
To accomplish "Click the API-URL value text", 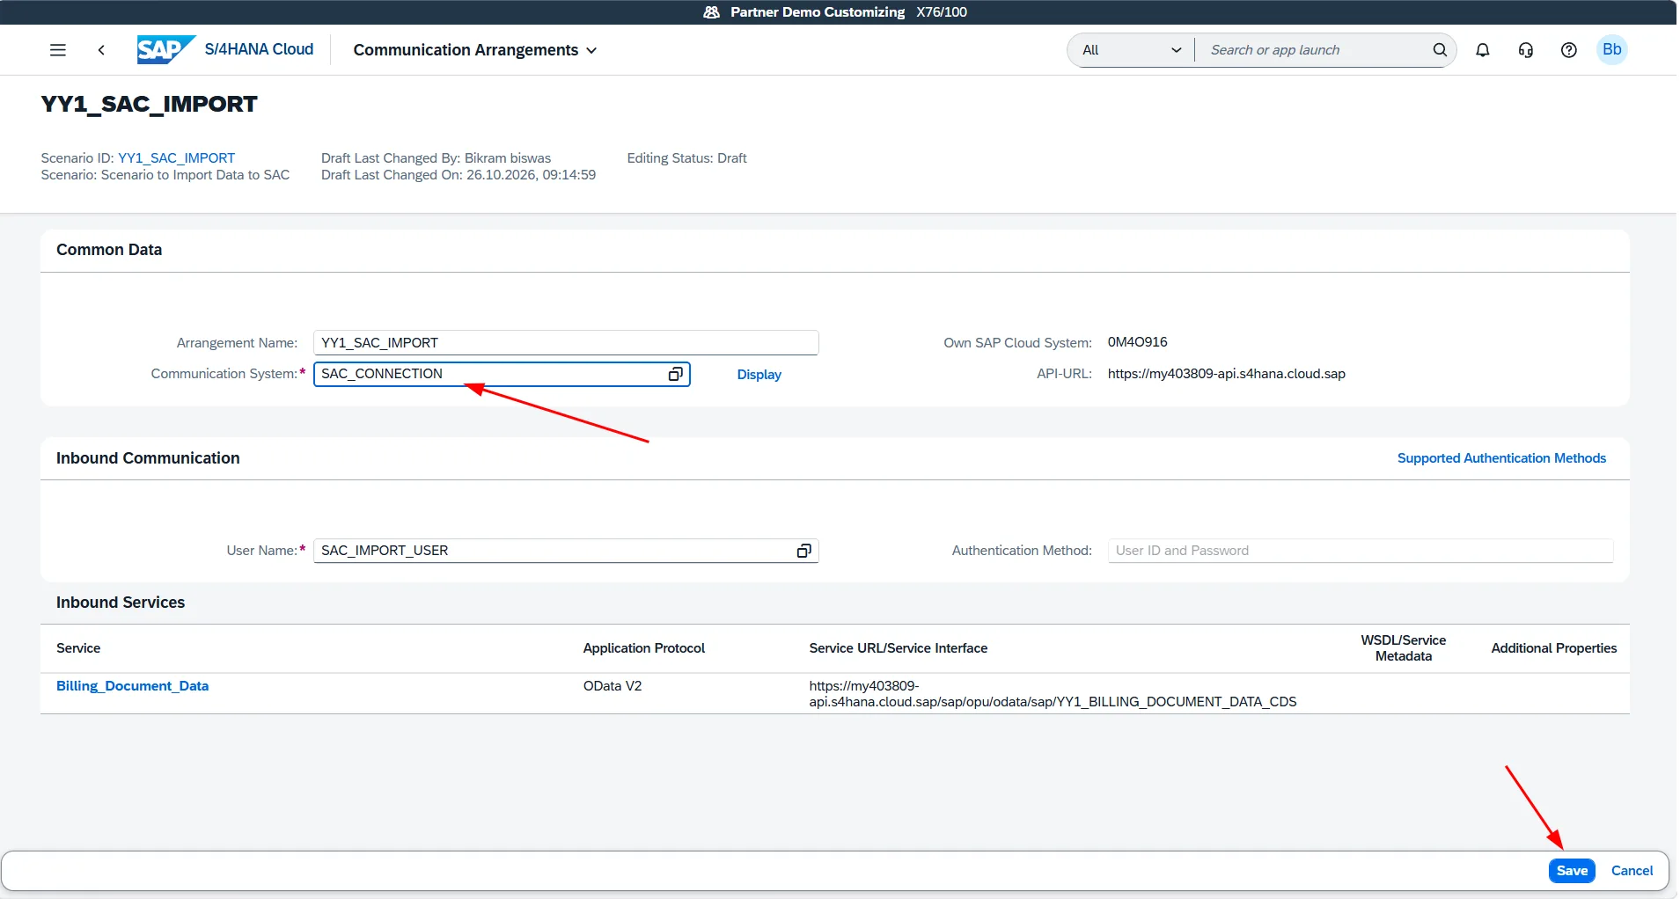I will tap(1226, 374).
